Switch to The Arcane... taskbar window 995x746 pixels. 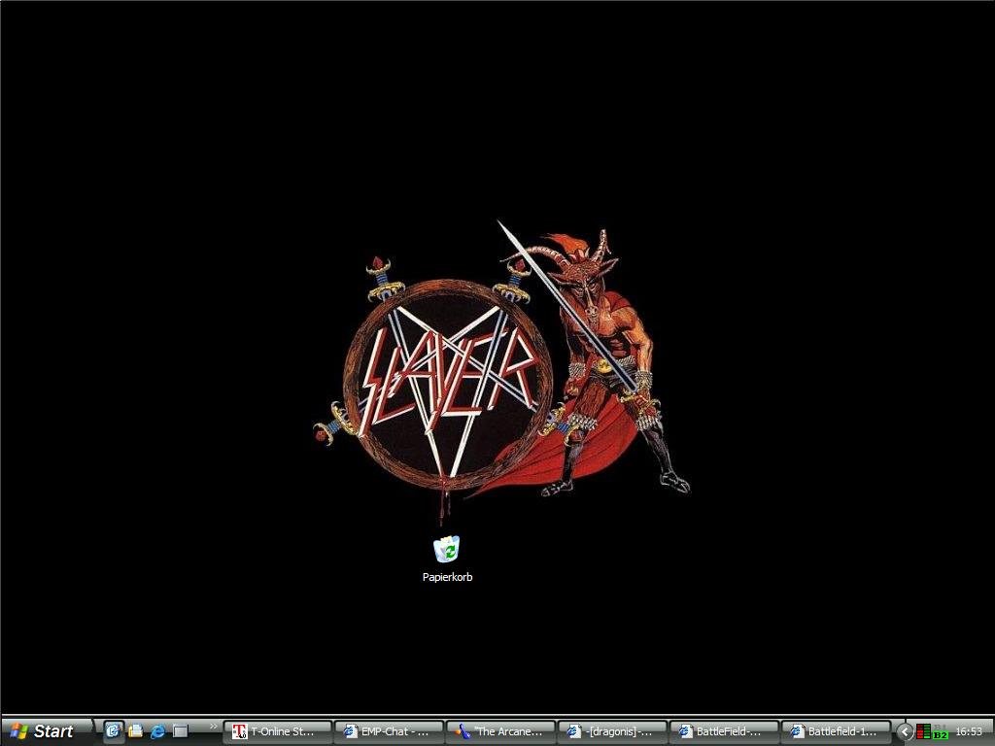coord(500,732)
